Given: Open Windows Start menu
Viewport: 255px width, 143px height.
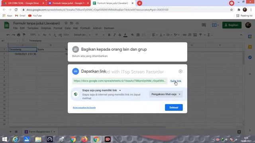Looking at the screenshot, I should 5,139.
